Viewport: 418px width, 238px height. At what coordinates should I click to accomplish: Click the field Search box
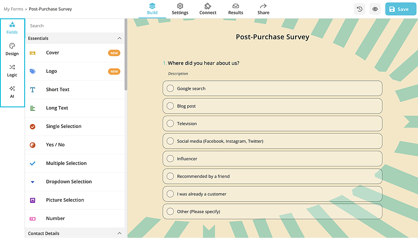pyautogui.click(x=75, y=26)
